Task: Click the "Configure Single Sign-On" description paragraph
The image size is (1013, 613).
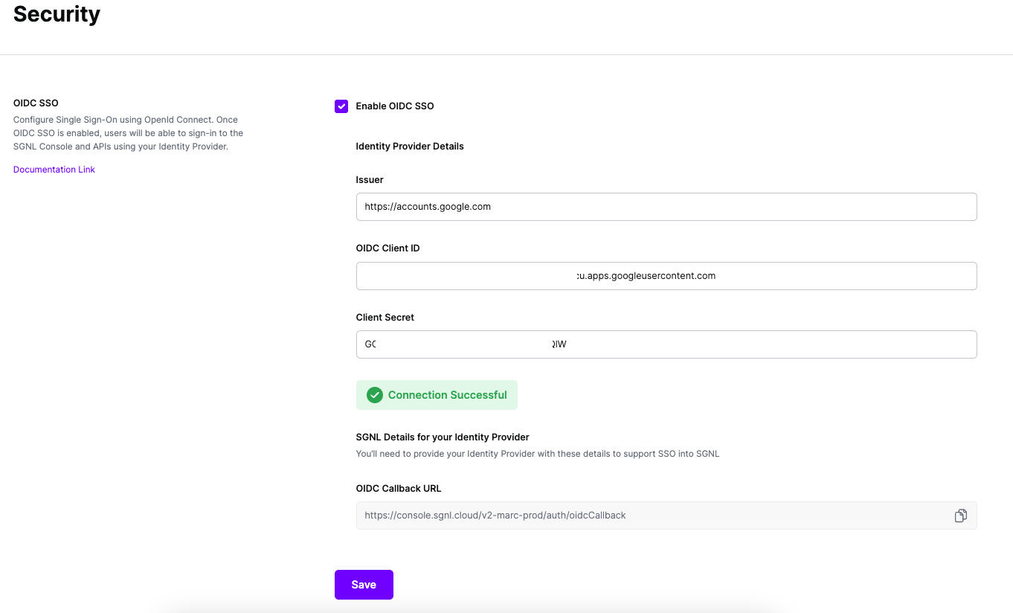Action: tap(128, 133)
